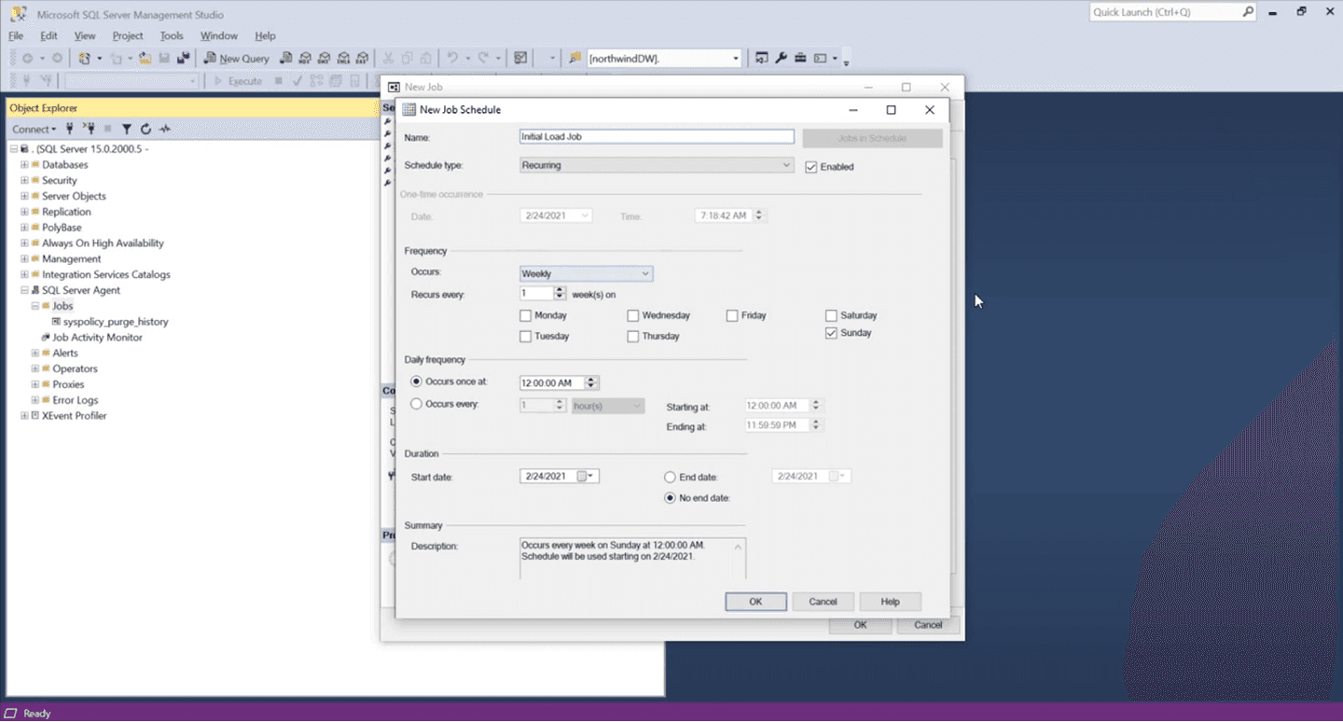Screen dimensions: 1343x722
Task: Click the Help button
Action: (889, 601)
